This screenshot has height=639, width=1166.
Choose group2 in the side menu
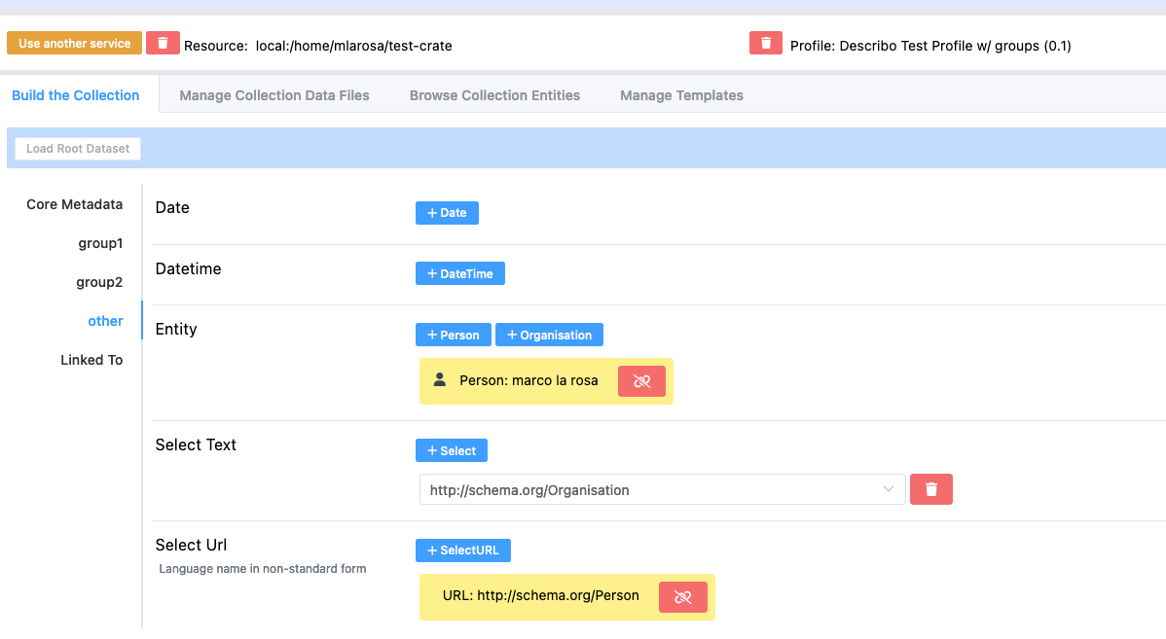(99, 282)
